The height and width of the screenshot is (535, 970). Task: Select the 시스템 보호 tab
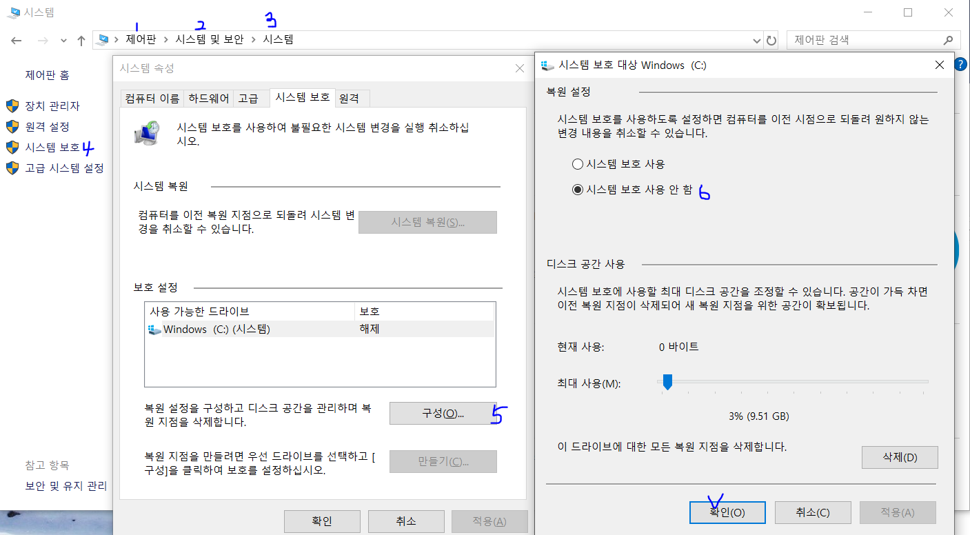pos(303,97)
